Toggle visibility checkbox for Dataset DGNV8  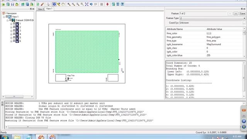pos(10,20)
